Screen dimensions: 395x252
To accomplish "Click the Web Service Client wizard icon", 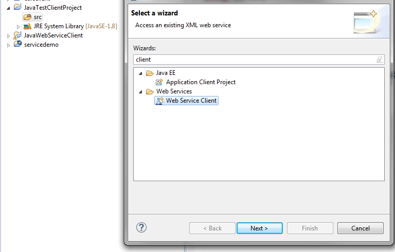I will click(159, 101).
